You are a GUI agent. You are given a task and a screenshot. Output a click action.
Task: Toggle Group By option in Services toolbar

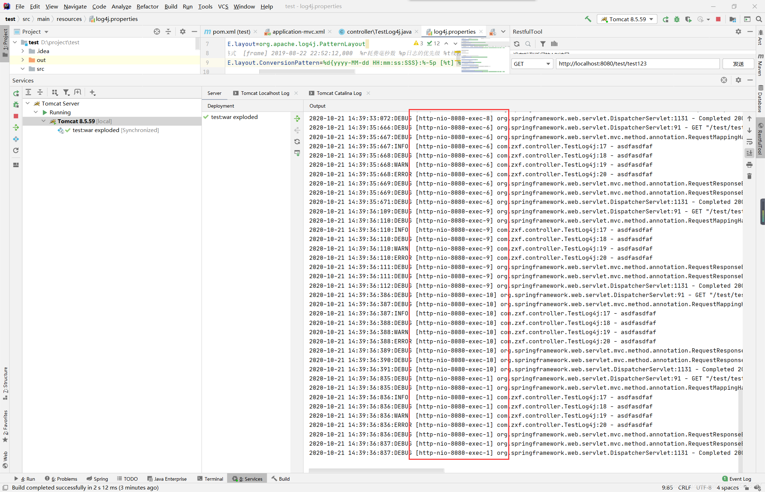pos(55,92)
